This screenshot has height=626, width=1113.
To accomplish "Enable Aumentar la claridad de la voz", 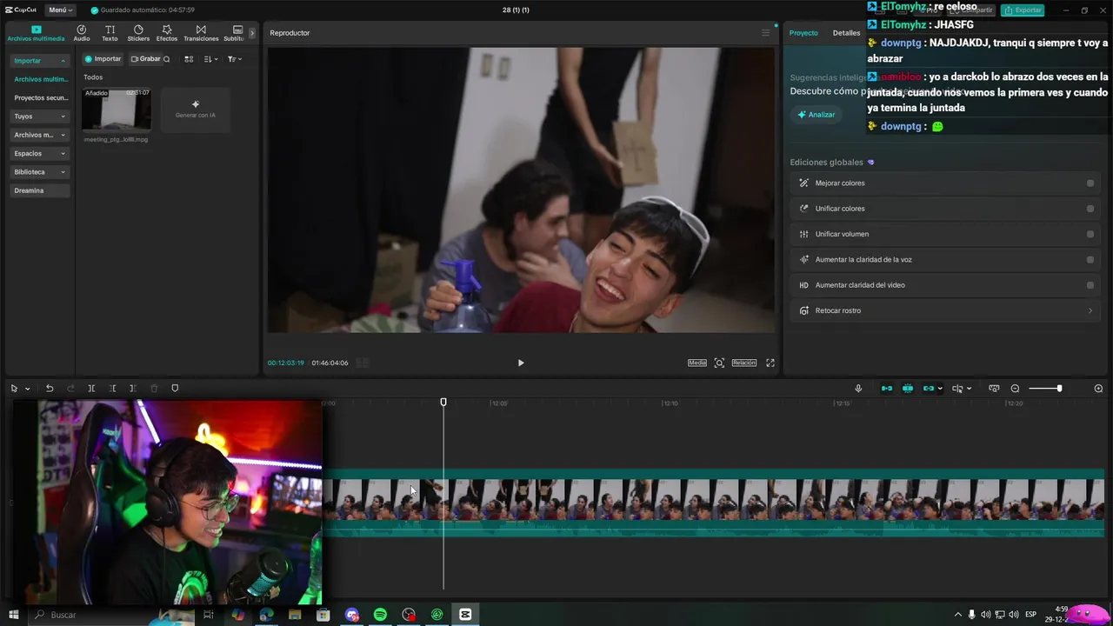I will pos(1090,259).
